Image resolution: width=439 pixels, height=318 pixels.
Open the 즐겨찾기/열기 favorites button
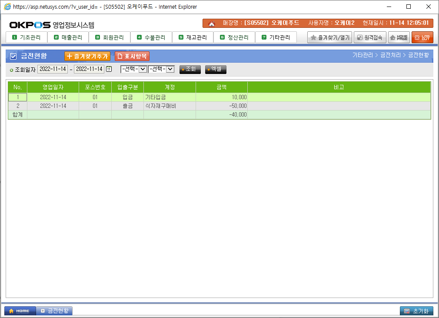pos(329,38)
